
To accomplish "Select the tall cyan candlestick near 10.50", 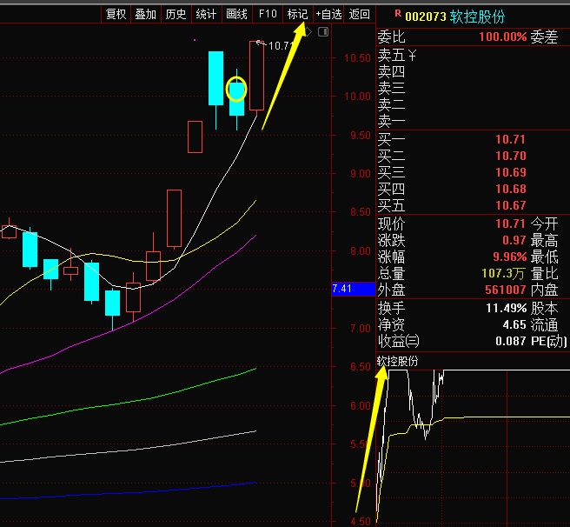I will (215, 78).
